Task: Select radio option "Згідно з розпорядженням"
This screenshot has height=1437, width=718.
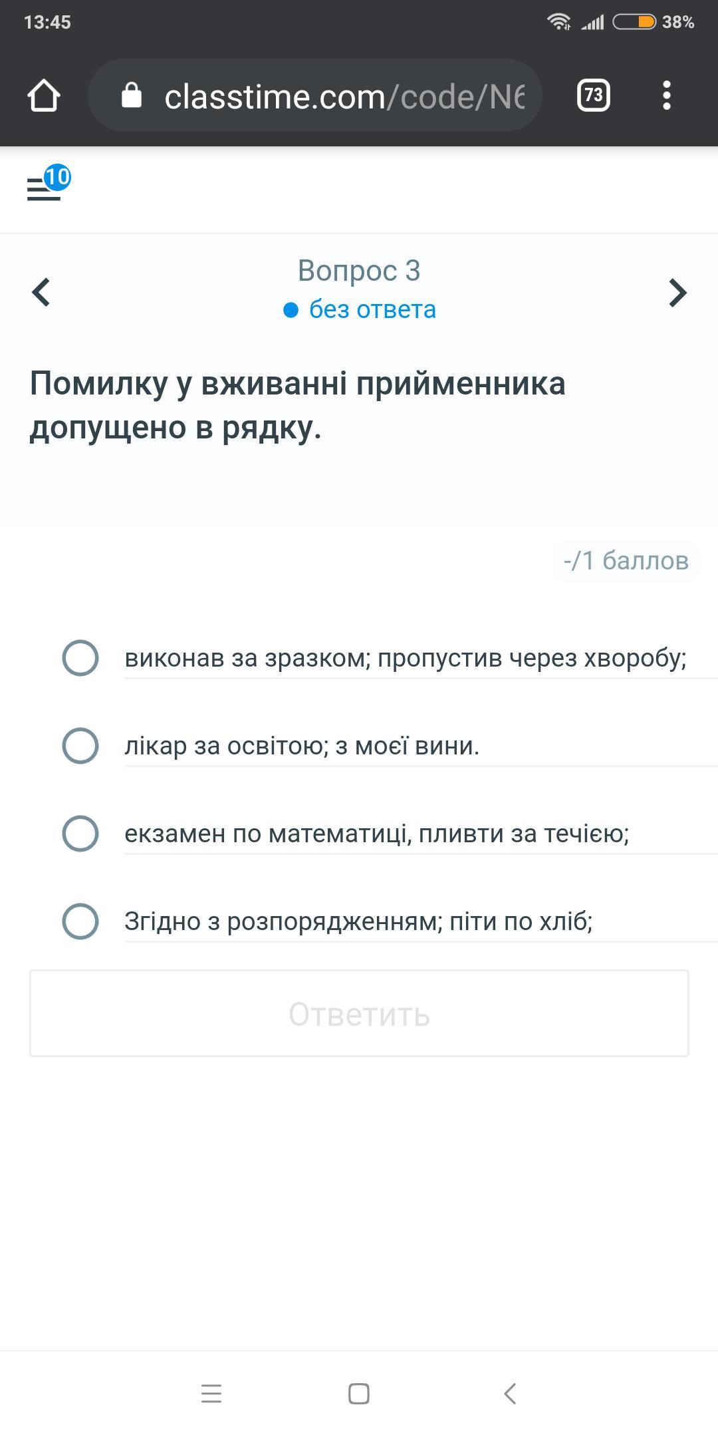Action: [80, 921]
